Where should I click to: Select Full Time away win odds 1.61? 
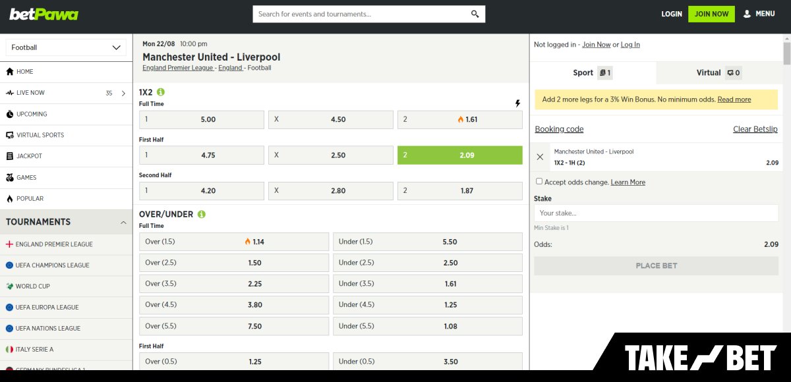[460, 119]
